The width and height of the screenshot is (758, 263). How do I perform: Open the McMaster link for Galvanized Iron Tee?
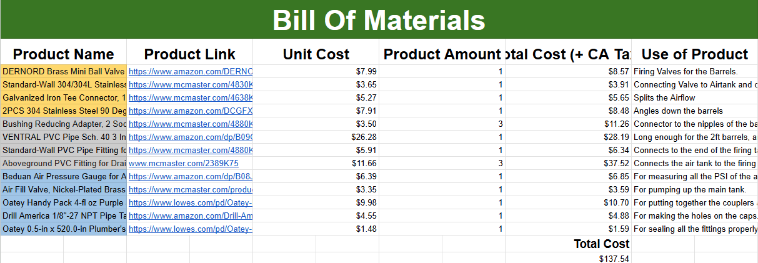190,98
